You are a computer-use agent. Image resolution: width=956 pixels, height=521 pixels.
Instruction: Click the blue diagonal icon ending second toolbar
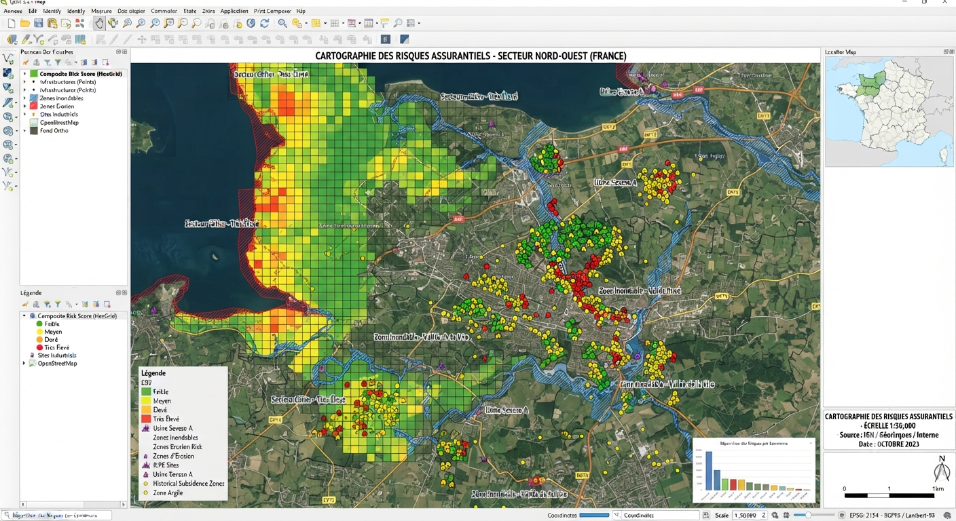(404, 39)
